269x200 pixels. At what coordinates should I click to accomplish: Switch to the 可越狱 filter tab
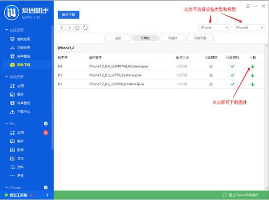tap(173, 38)
